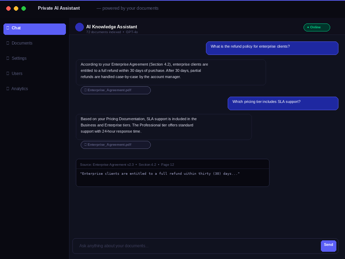Viewport: 345px width, 259px height.
Task: Click the '72 documents indexed' subtitle
Action: tap(103, 32)
